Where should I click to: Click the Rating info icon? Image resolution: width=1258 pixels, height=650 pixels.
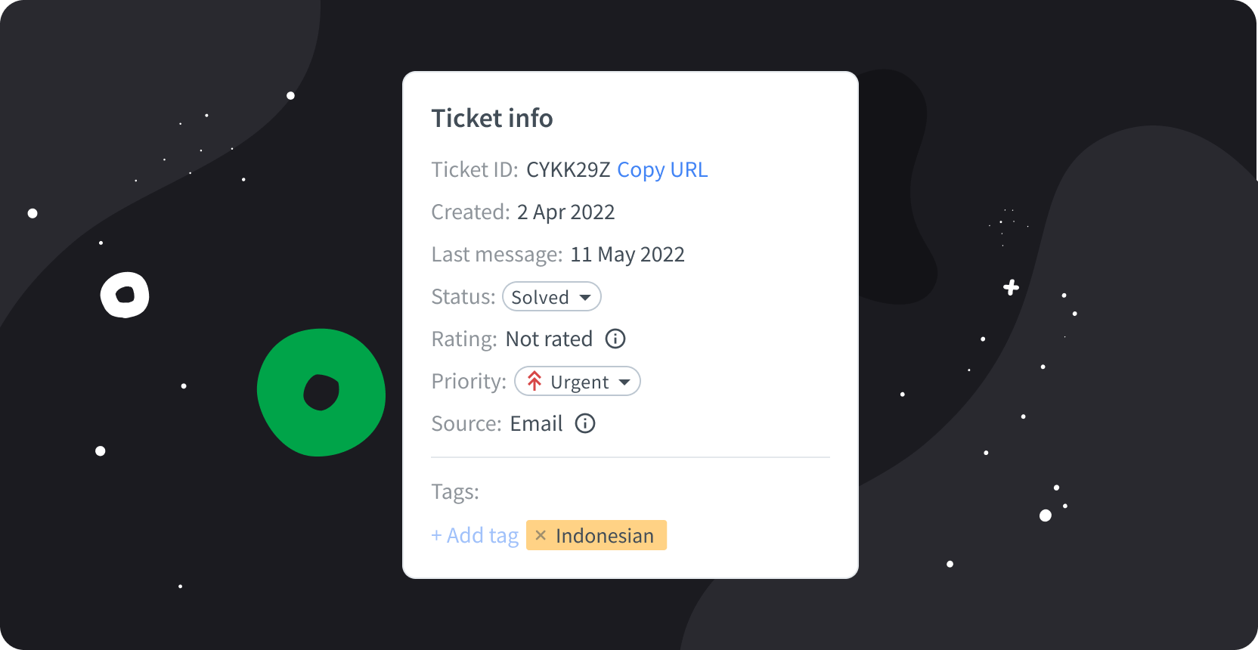pyautogui.click(x=615, y=339)
